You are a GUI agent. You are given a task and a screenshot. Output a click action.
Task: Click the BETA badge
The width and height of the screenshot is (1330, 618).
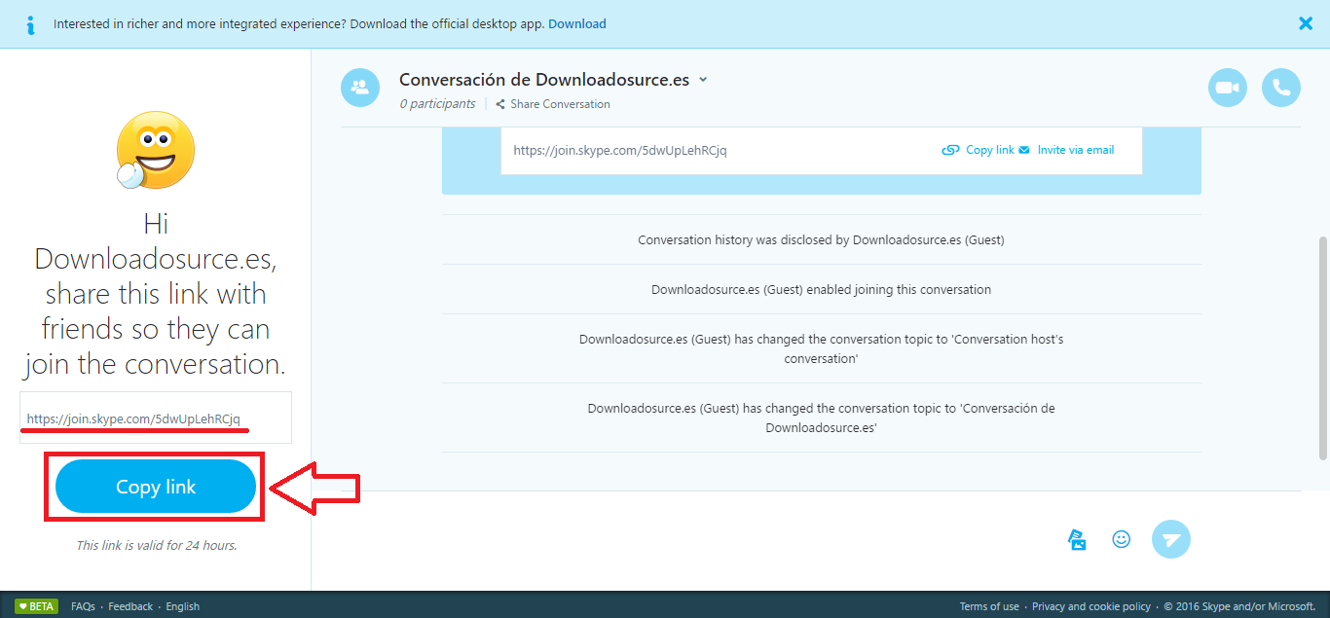click(36, 605)
